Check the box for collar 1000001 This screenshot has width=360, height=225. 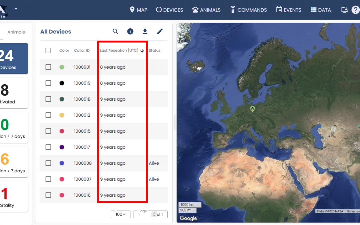point(48,67)
